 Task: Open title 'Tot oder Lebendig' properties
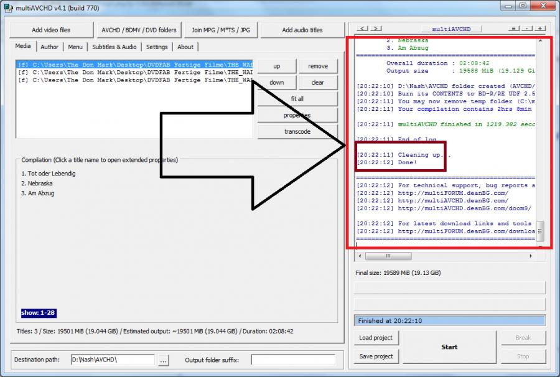(48, 174)
